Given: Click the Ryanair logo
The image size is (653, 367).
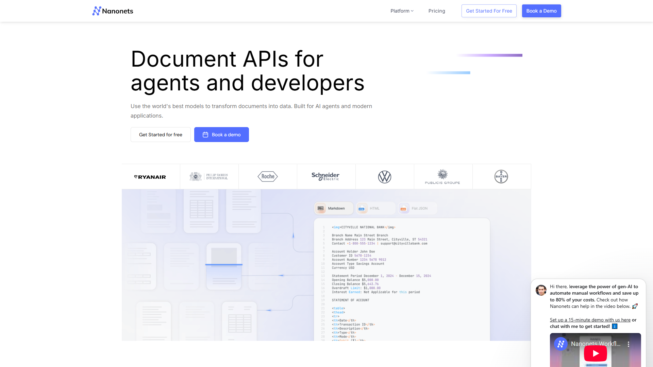Looking at the screenshot, I should tap(150, 176).
